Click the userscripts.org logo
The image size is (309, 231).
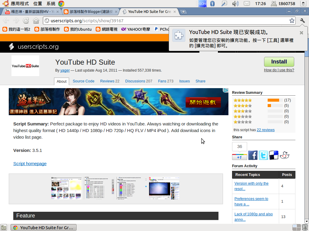[x=34, y=47]
